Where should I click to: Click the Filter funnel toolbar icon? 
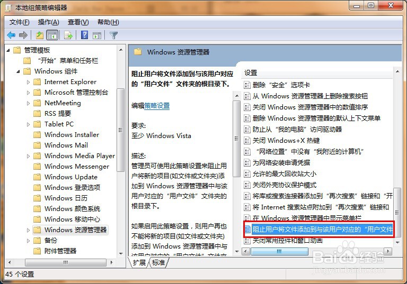coord(114,35)
